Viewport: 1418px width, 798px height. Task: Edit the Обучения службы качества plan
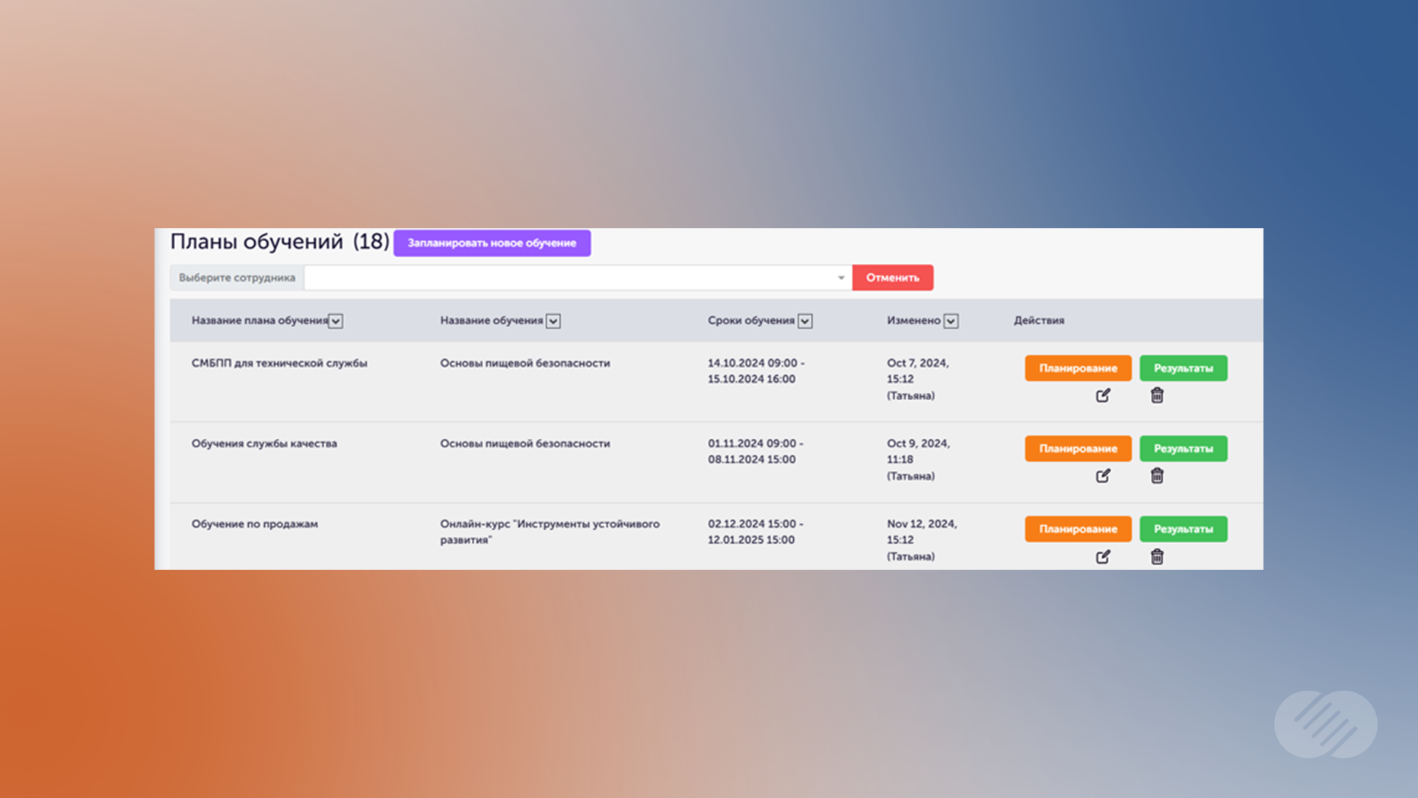coord(1103,476)
